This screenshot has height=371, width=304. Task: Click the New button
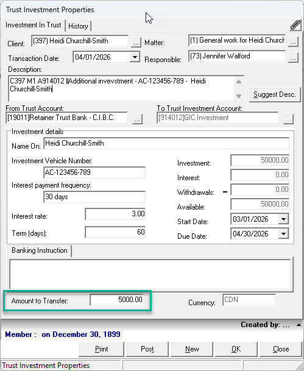click(192, 349)
